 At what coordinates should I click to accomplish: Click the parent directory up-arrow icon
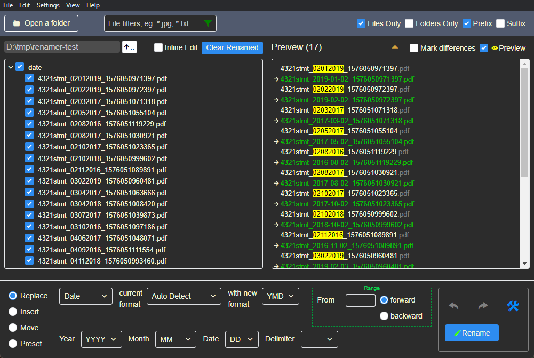(x=129, y=47)
